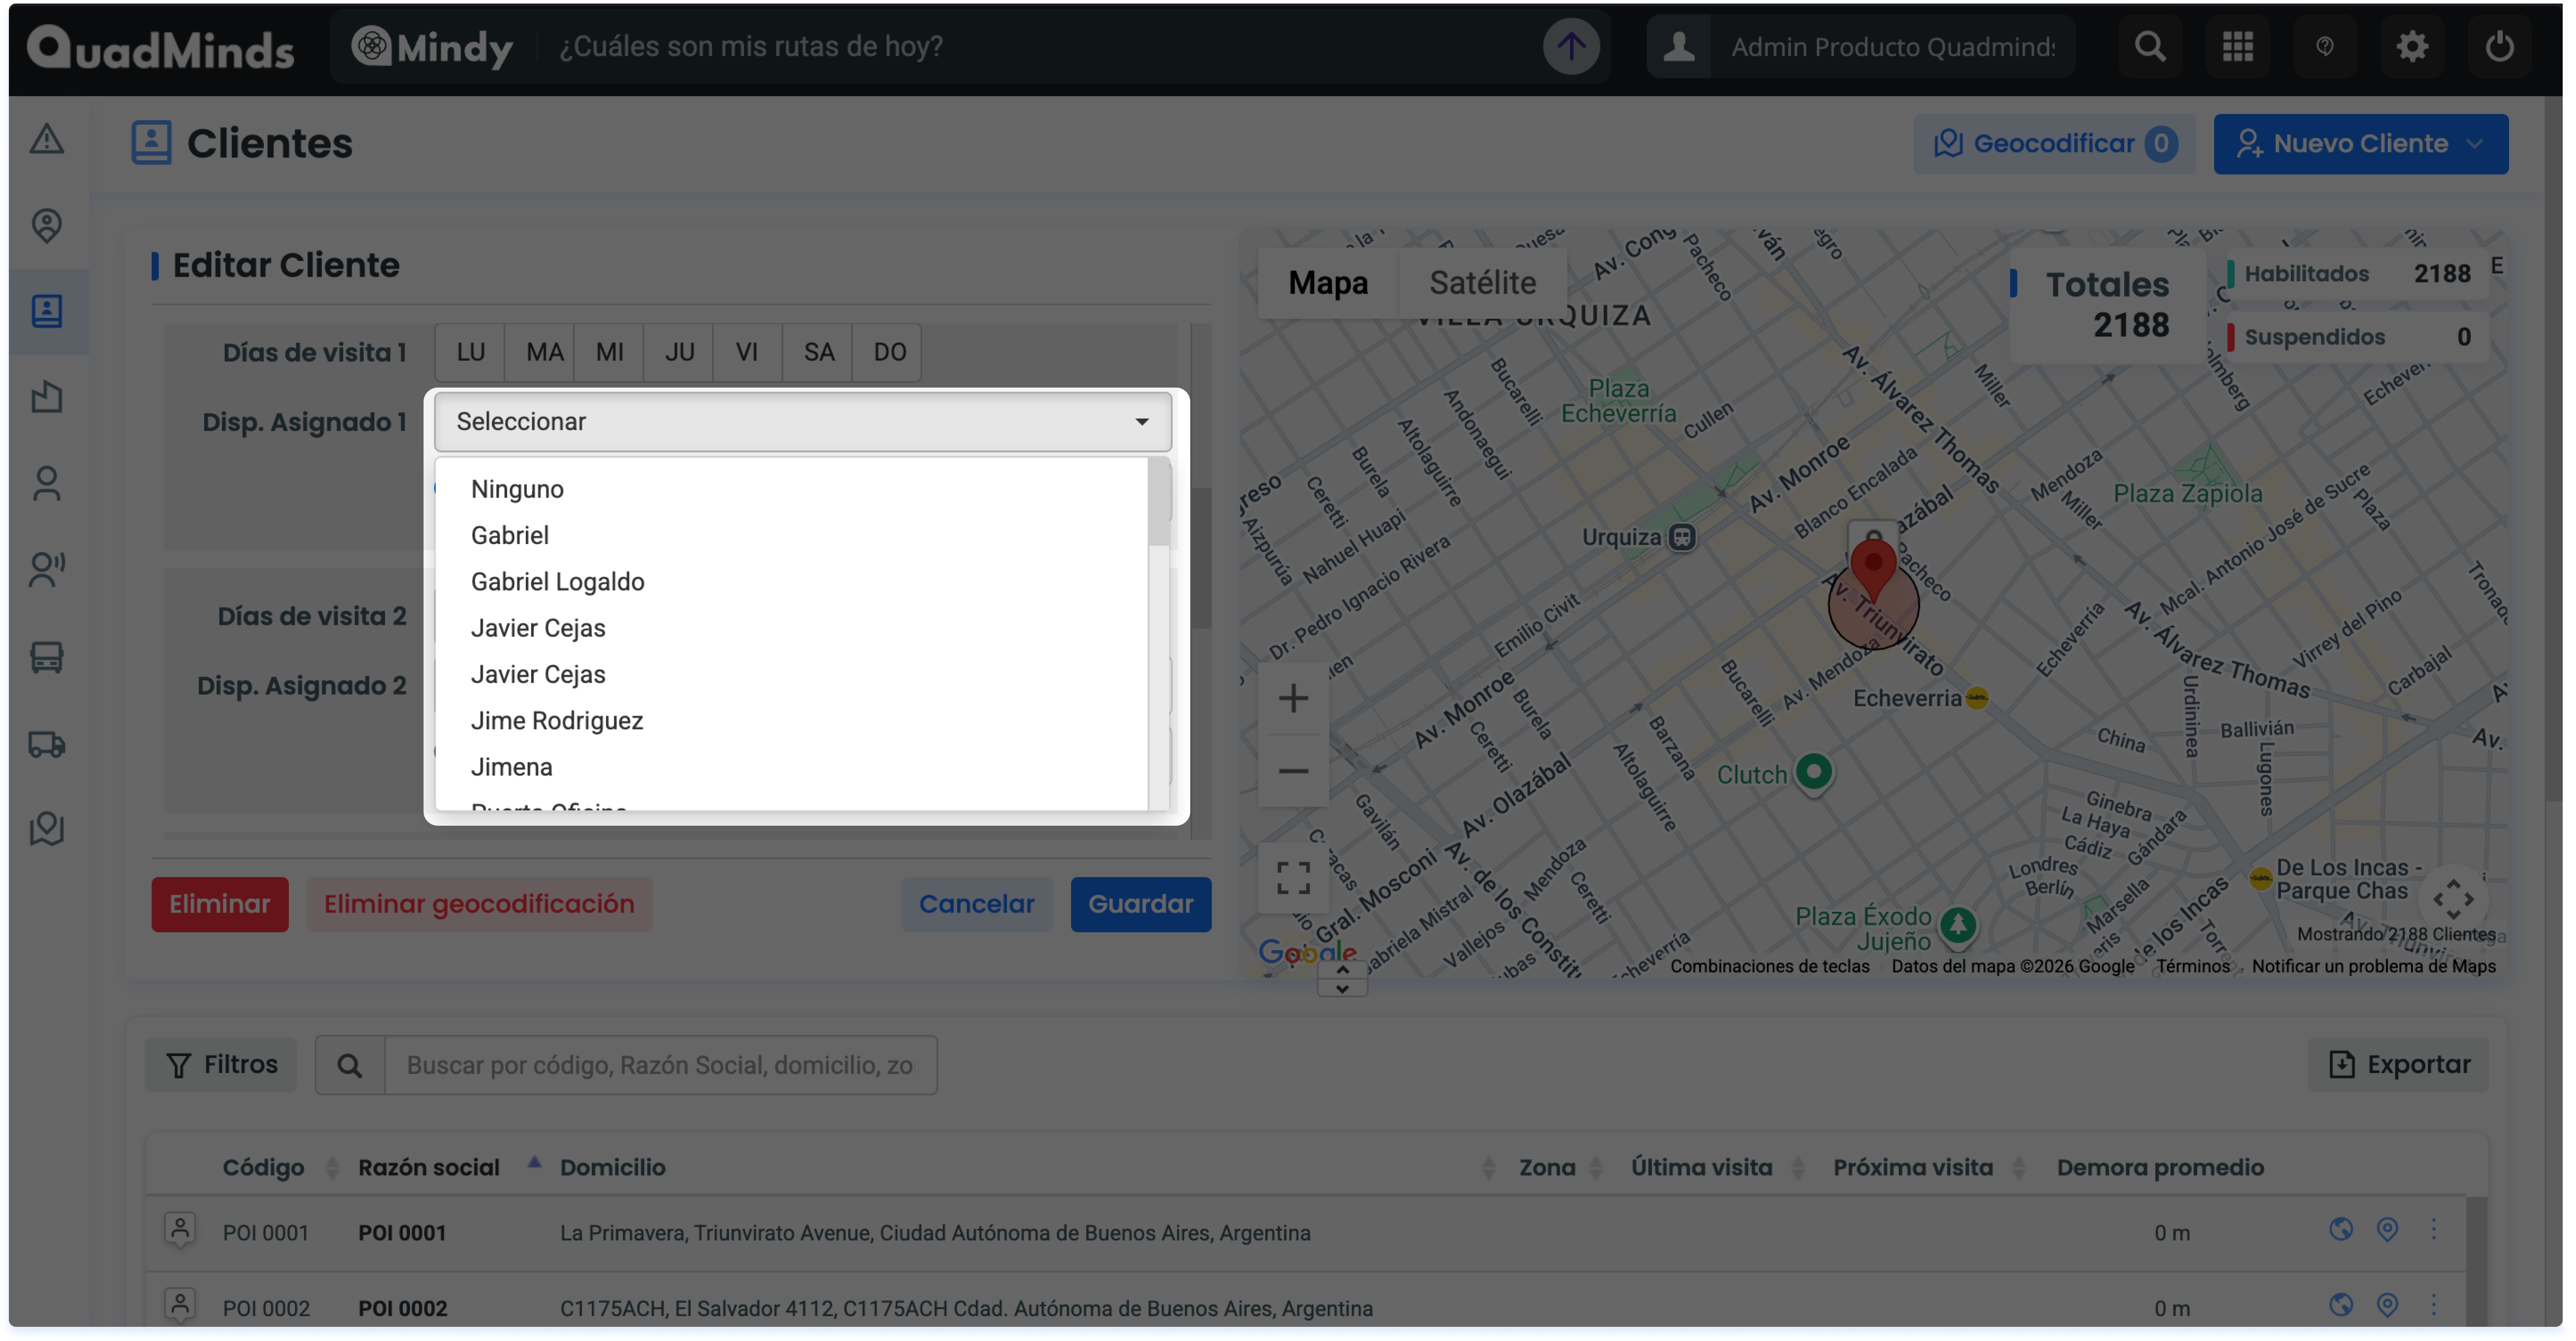The image size is (2576, 1341).
Task: Click the alerts warning triangle sidebar icon
Action: (46, 139)
